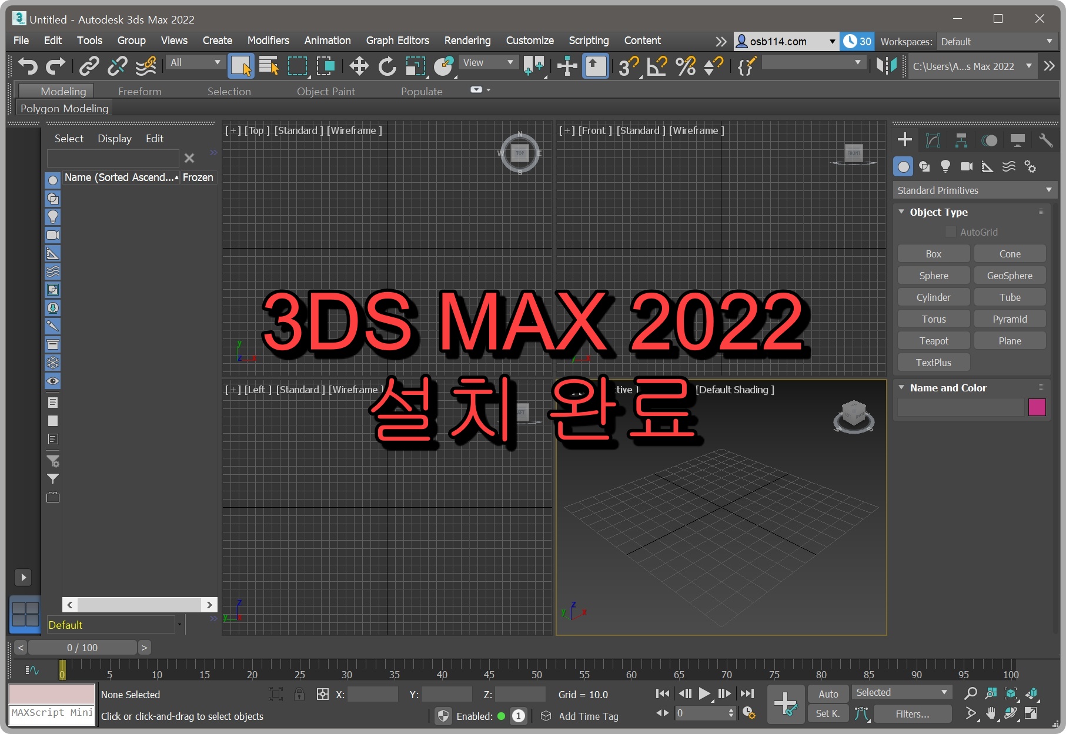Image resolution: width=1066 pixels, height=734 pixels.
Task: Open the Cameras creation panel
Action: (x=967, y=166)
